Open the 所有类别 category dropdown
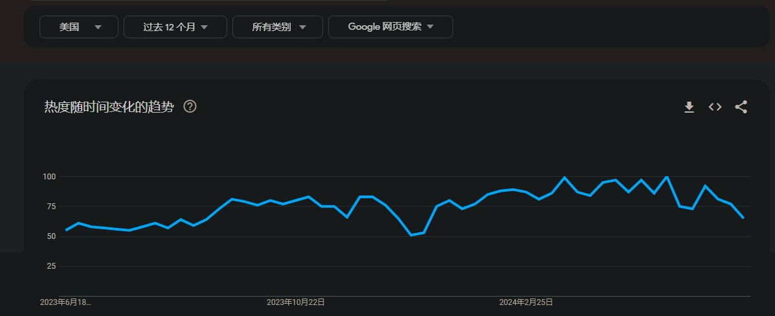Image resolution: width=775 pixels, height=316 pixels. pyautogui.click(x=278, y=27)
